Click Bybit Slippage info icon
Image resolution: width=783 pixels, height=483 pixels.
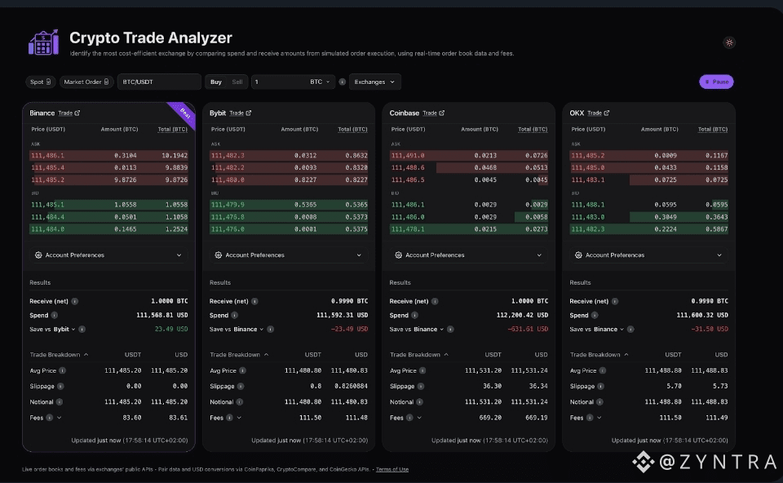(241, 386)
